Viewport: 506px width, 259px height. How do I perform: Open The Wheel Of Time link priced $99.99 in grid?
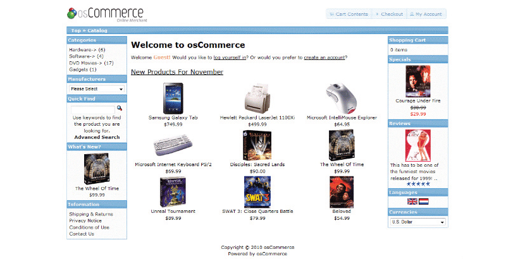pos(342,165)
